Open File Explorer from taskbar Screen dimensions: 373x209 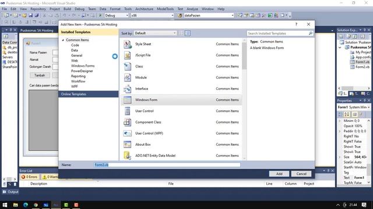[16, 205]
